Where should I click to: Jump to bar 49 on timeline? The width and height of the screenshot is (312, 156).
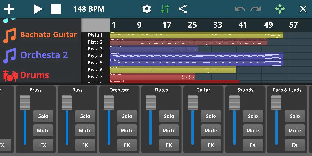pos(268,25)
